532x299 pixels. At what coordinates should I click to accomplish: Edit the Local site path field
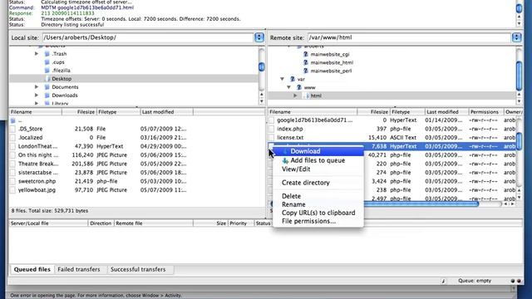148,37
